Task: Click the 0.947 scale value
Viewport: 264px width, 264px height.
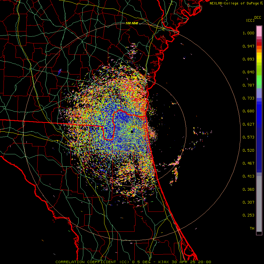Action: (248, 46)
